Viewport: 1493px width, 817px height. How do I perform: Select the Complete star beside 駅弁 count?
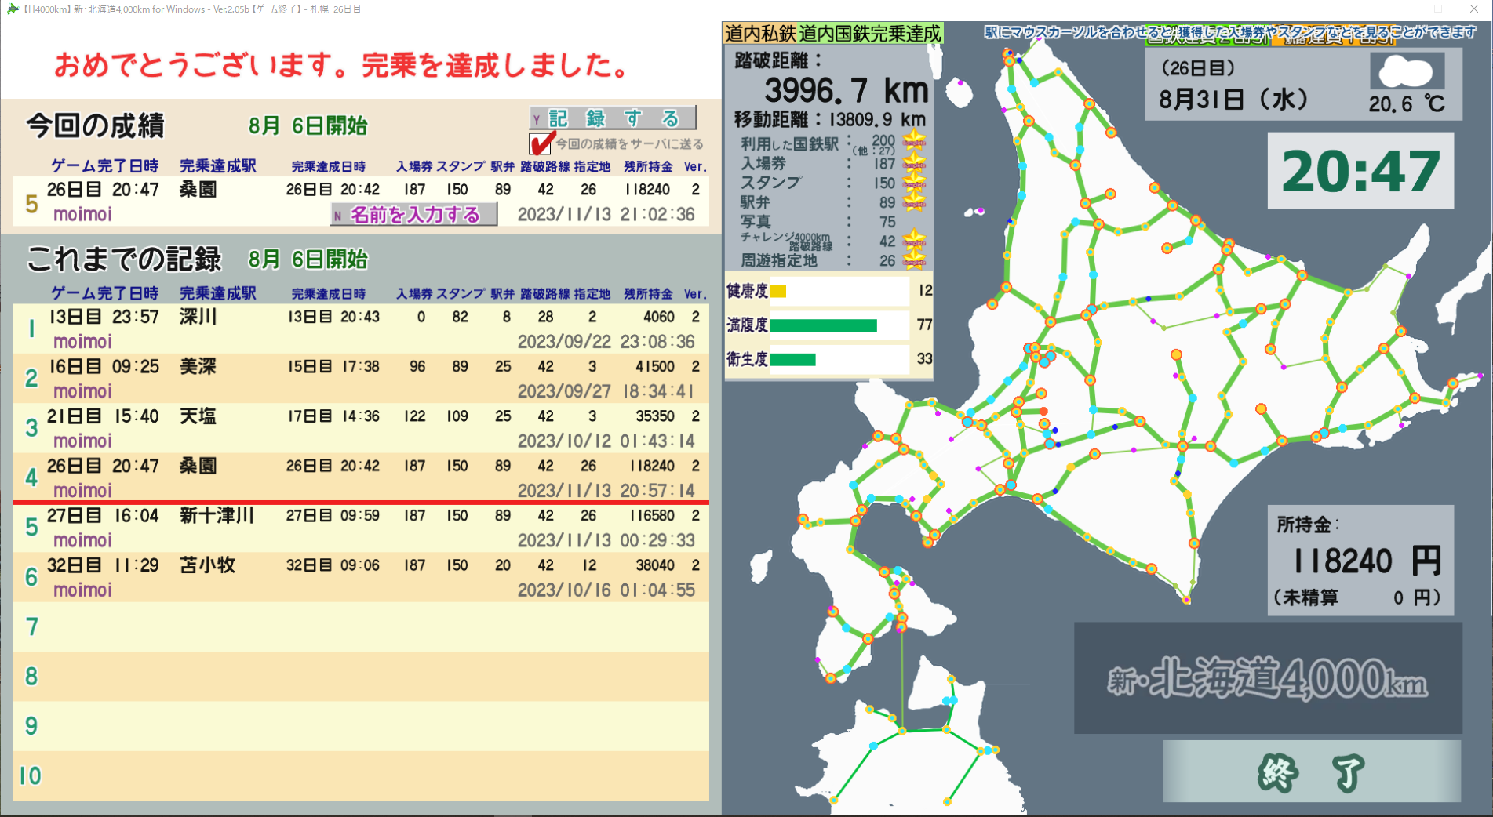pyautogui.click(x=915, y=203)
